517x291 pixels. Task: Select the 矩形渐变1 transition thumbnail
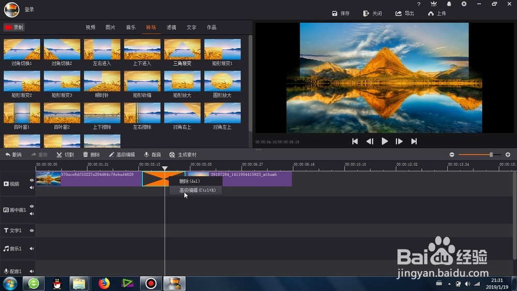[222, 49]
